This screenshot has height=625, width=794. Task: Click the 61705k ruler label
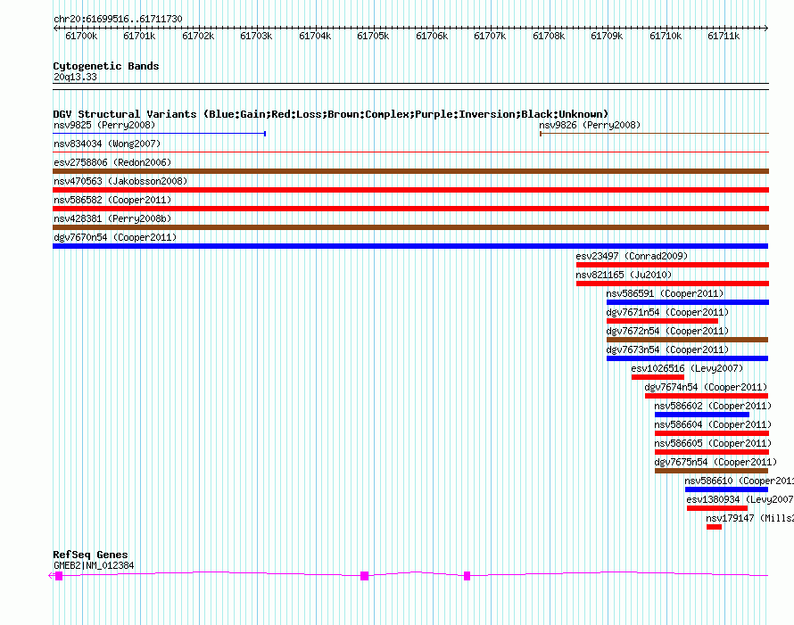click(373, 36)
